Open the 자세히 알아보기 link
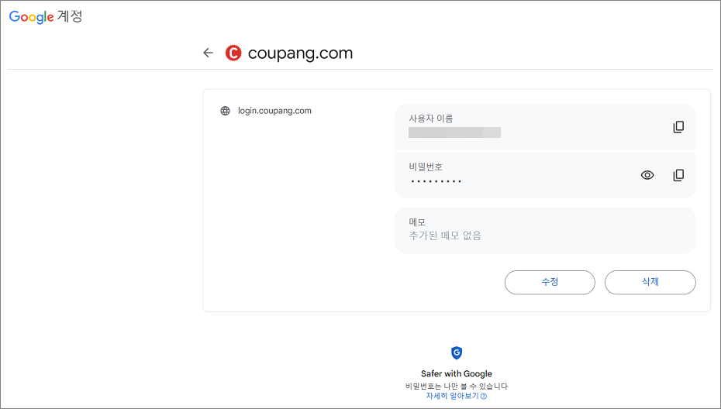The image size is (721, 409). coord(456,396)
